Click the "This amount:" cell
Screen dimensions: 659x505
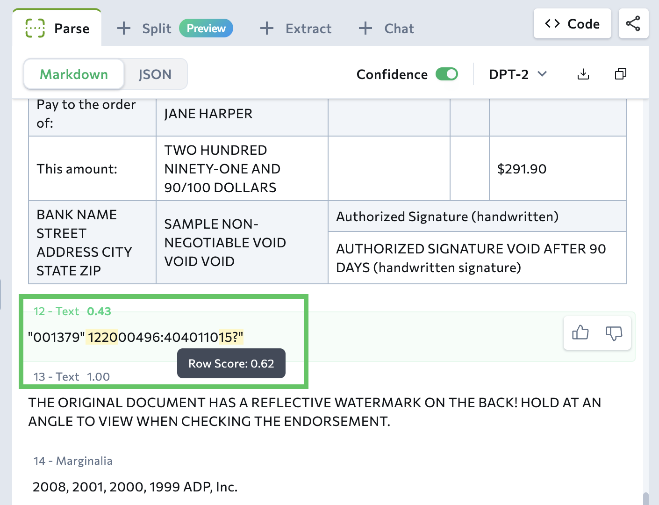point(92,168)
